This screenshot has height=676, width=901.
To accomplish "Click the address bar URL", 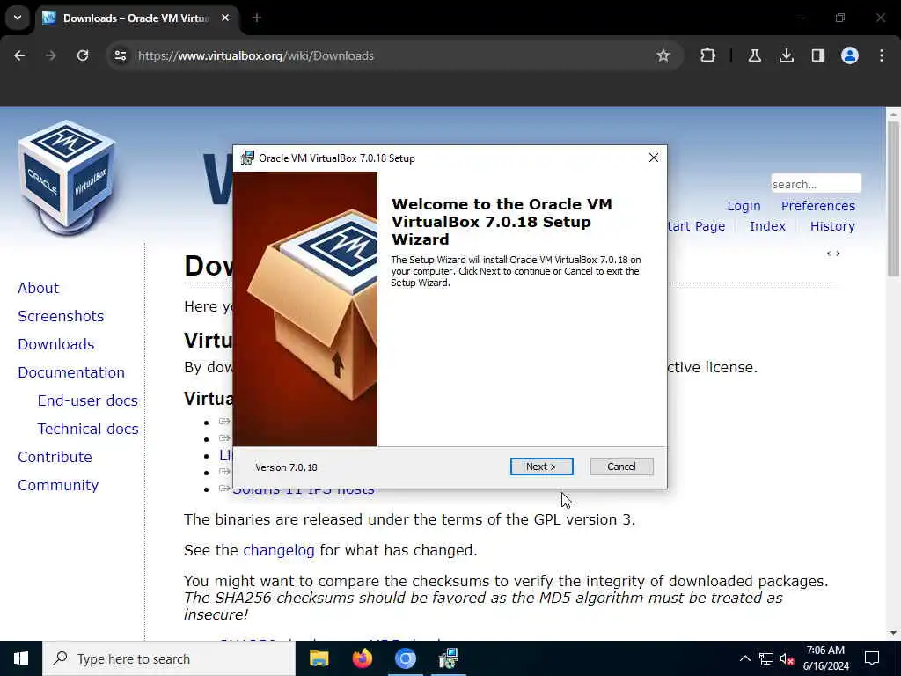I will coord(256,55).
